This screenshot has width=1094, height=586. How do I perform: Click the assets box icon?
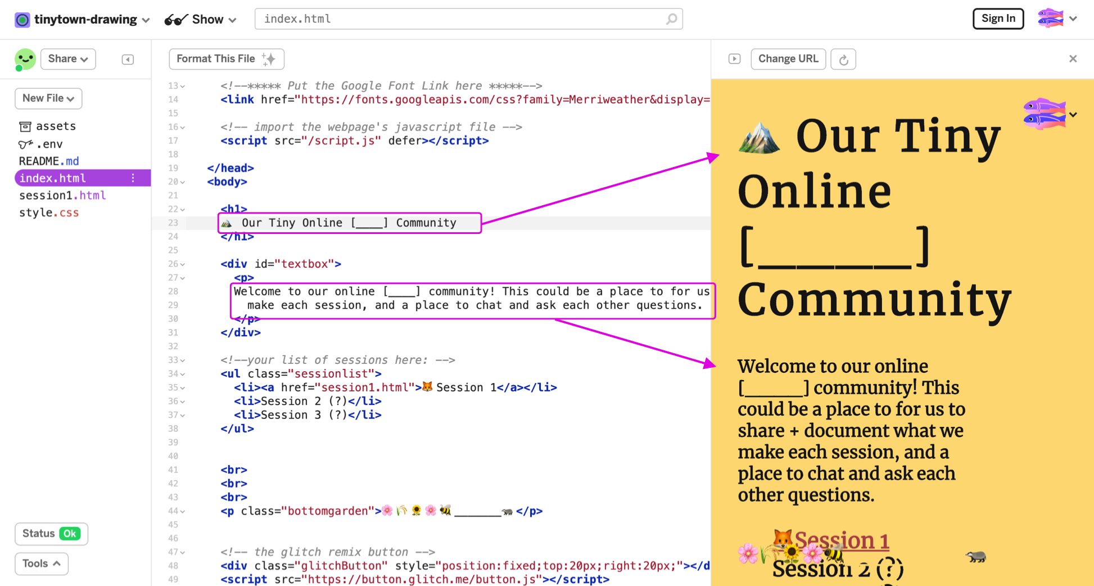pos(25,127)
